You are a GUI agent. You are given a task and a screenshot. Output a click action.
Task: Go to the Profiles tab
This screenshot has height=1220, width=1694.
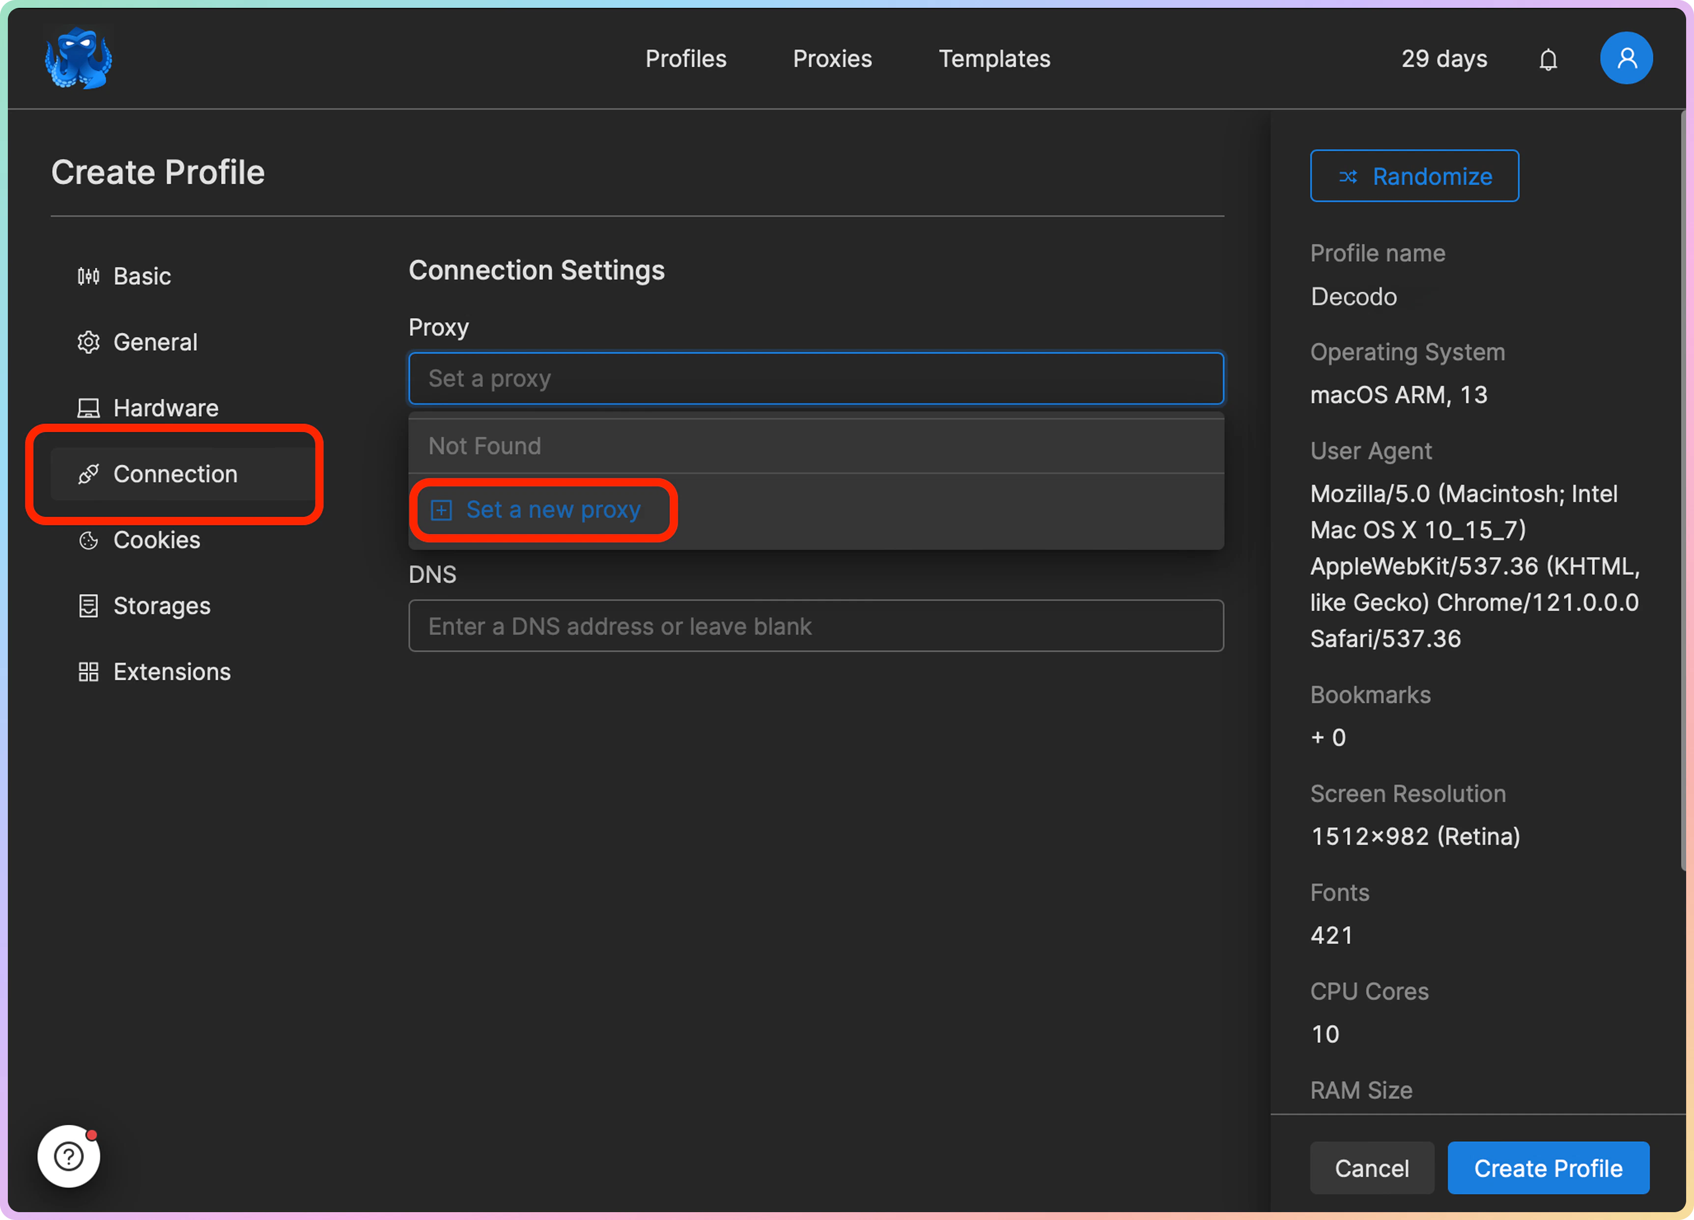685,59
